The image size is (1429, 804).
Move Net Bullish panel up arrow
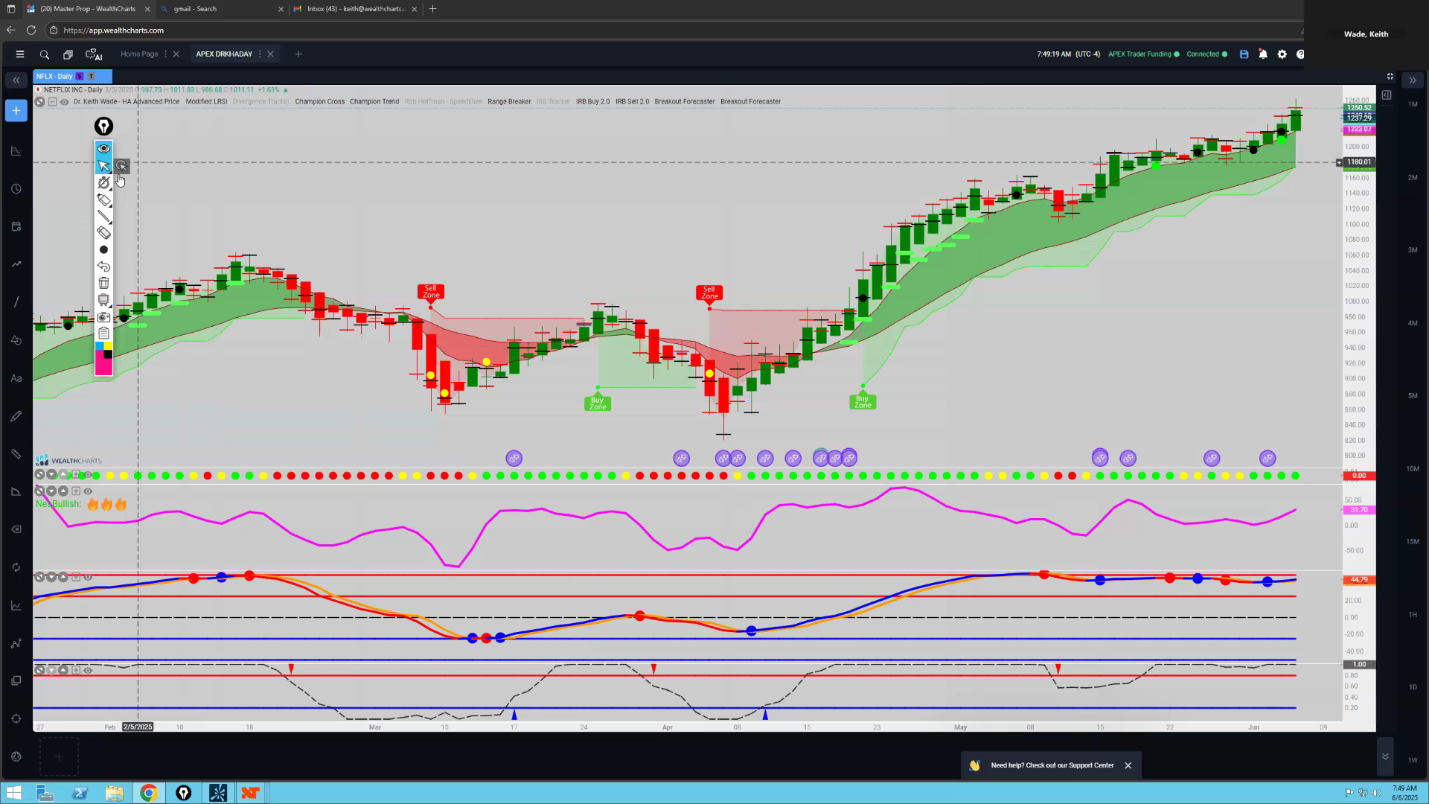coord(63,491)
